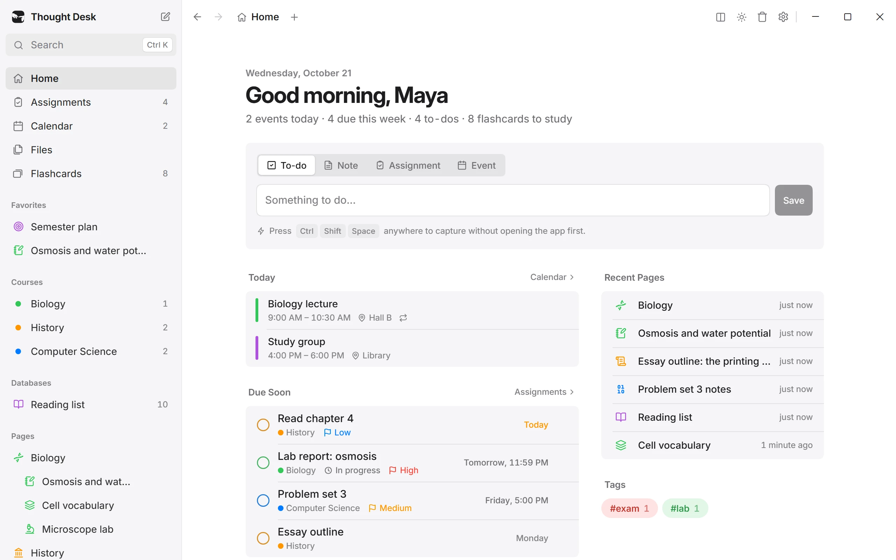Viewport: 896px width, 560px height.
Task: Check off Lab report: osmosis
Action: tap(263, 463)
